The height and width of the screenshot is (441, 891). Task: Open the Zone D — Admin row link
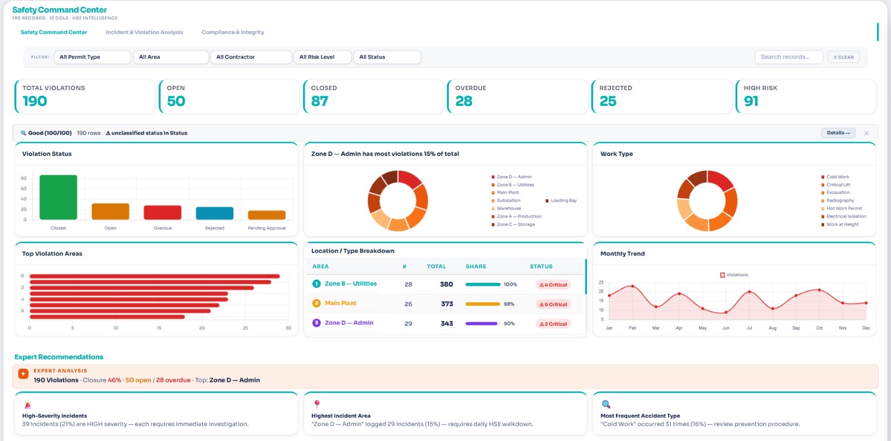(349, 323)
